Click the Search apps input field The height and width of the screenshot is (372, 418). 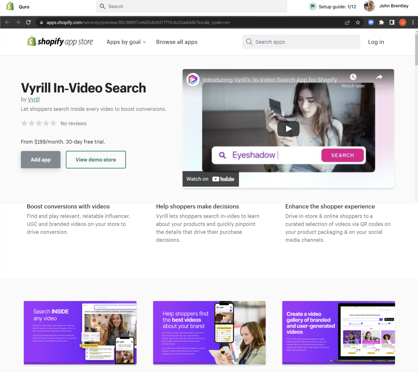[301, 42]
